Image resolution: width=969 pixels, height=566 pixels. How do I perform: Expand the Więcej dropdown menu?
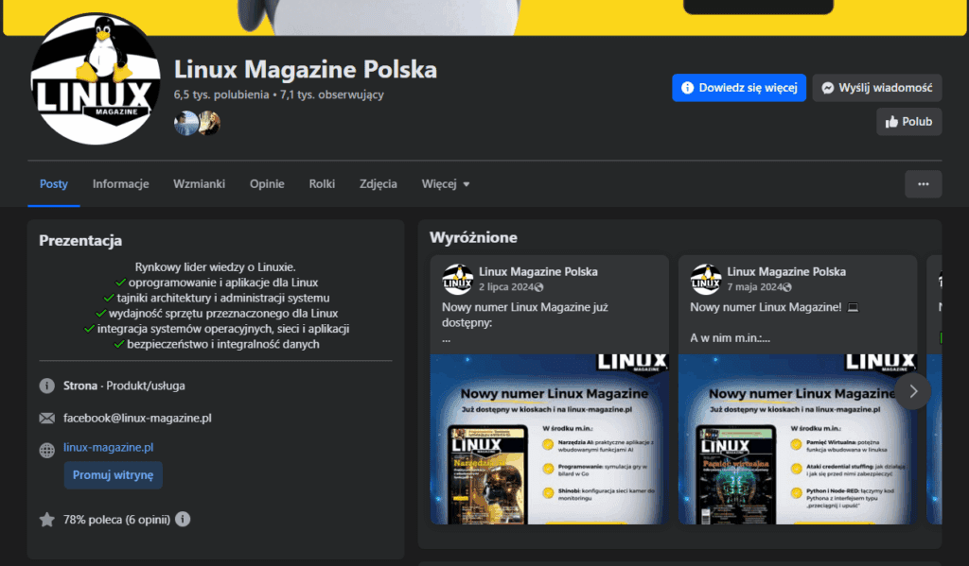pos(446,184)
